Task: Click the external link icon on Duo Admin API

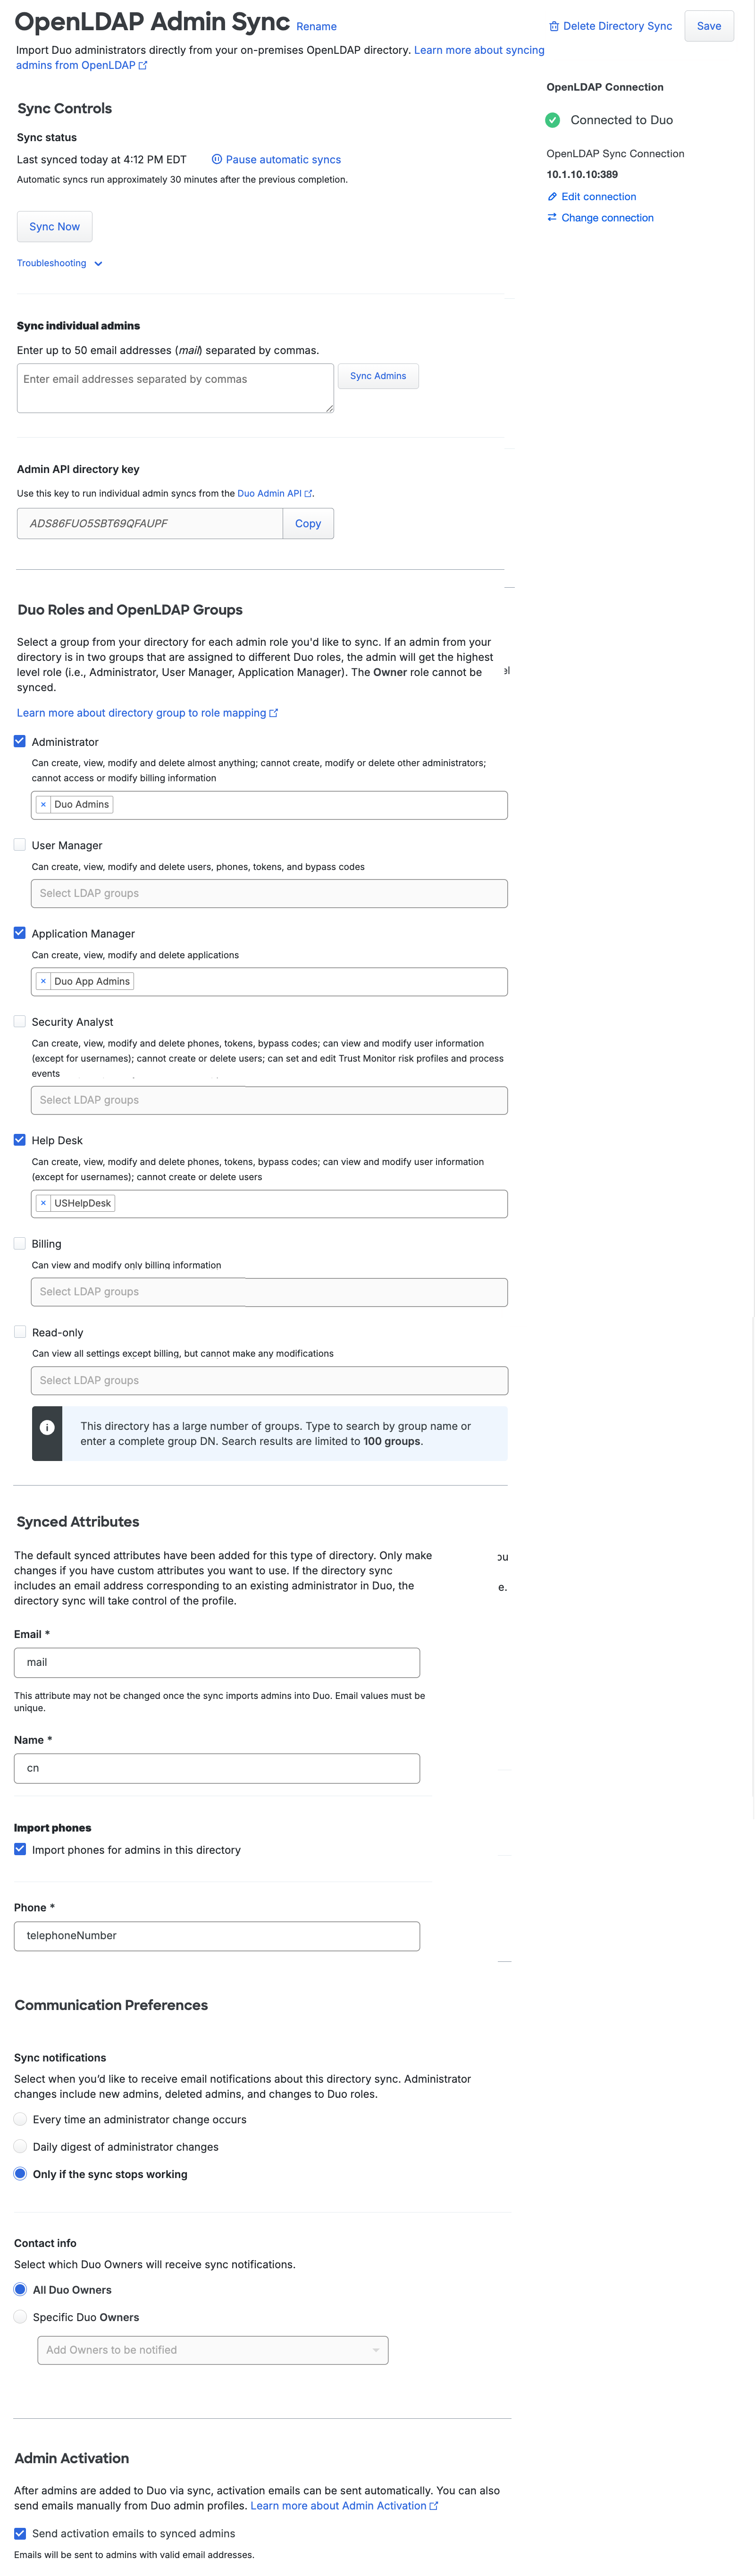Action: [308, 492]
